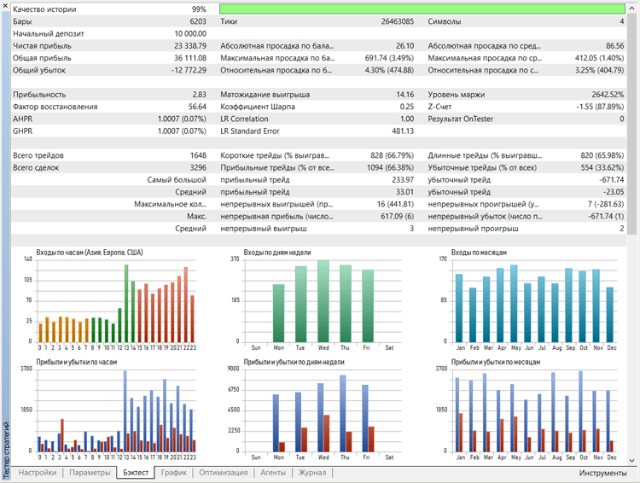Open the График tab

point(173,473)
